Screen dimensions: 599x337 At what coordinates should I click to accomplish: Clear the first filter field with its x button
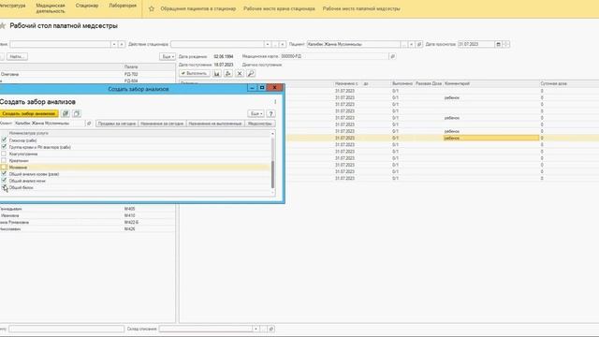click(x=122, y=44)
